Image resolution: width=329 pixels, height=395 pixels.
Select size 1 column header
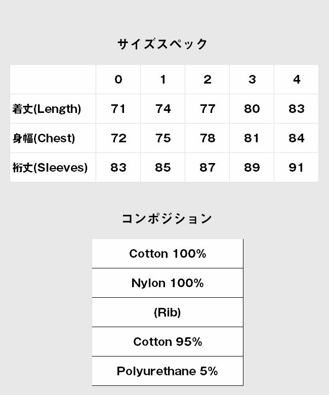(x=162, y=80)
